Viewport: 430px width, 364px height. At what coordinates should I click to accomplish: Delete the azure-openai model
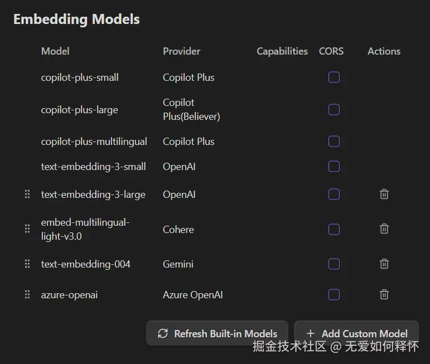click(384, 294)
